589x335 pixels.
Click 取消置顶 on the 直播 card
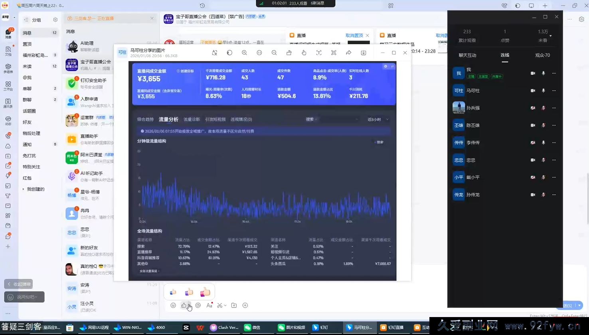coord(354,35)
